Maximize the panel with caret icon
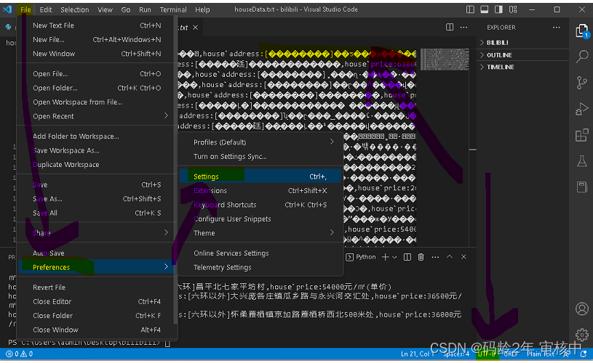The height and width of the screenshot is (363, 593). point(449,256)
